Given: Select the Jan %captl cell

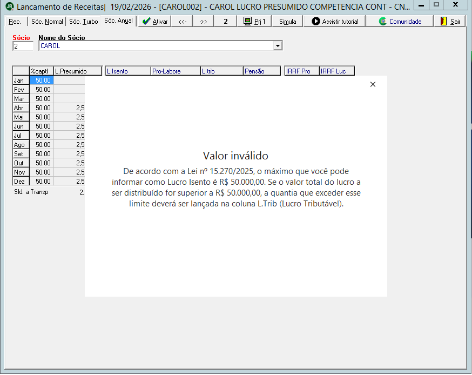Looking at the screenshot, I should pyautogui.click(x=42, y=81).
